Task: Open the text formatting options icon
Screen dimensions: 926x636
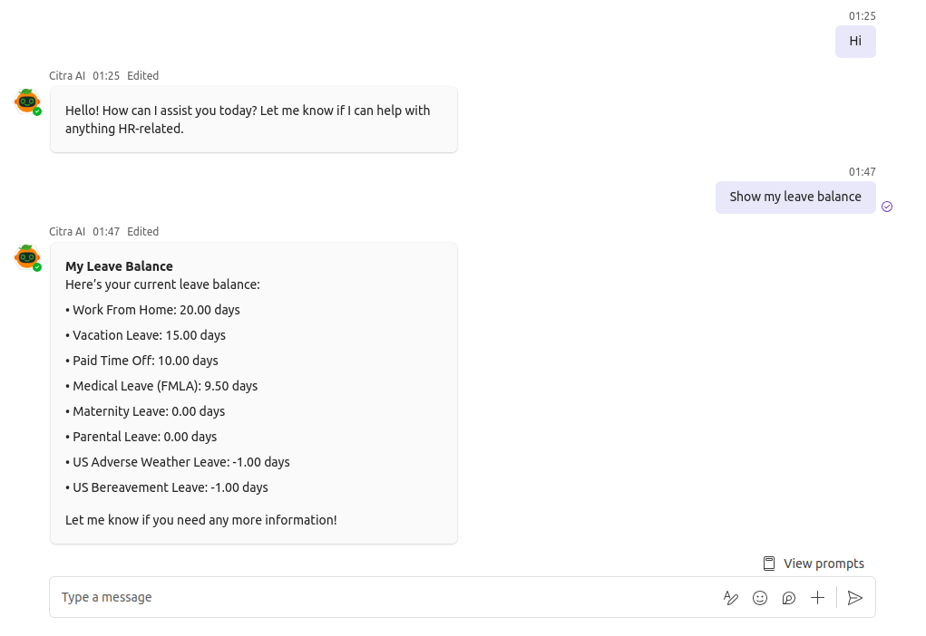Action: click(x=730, y=598)
